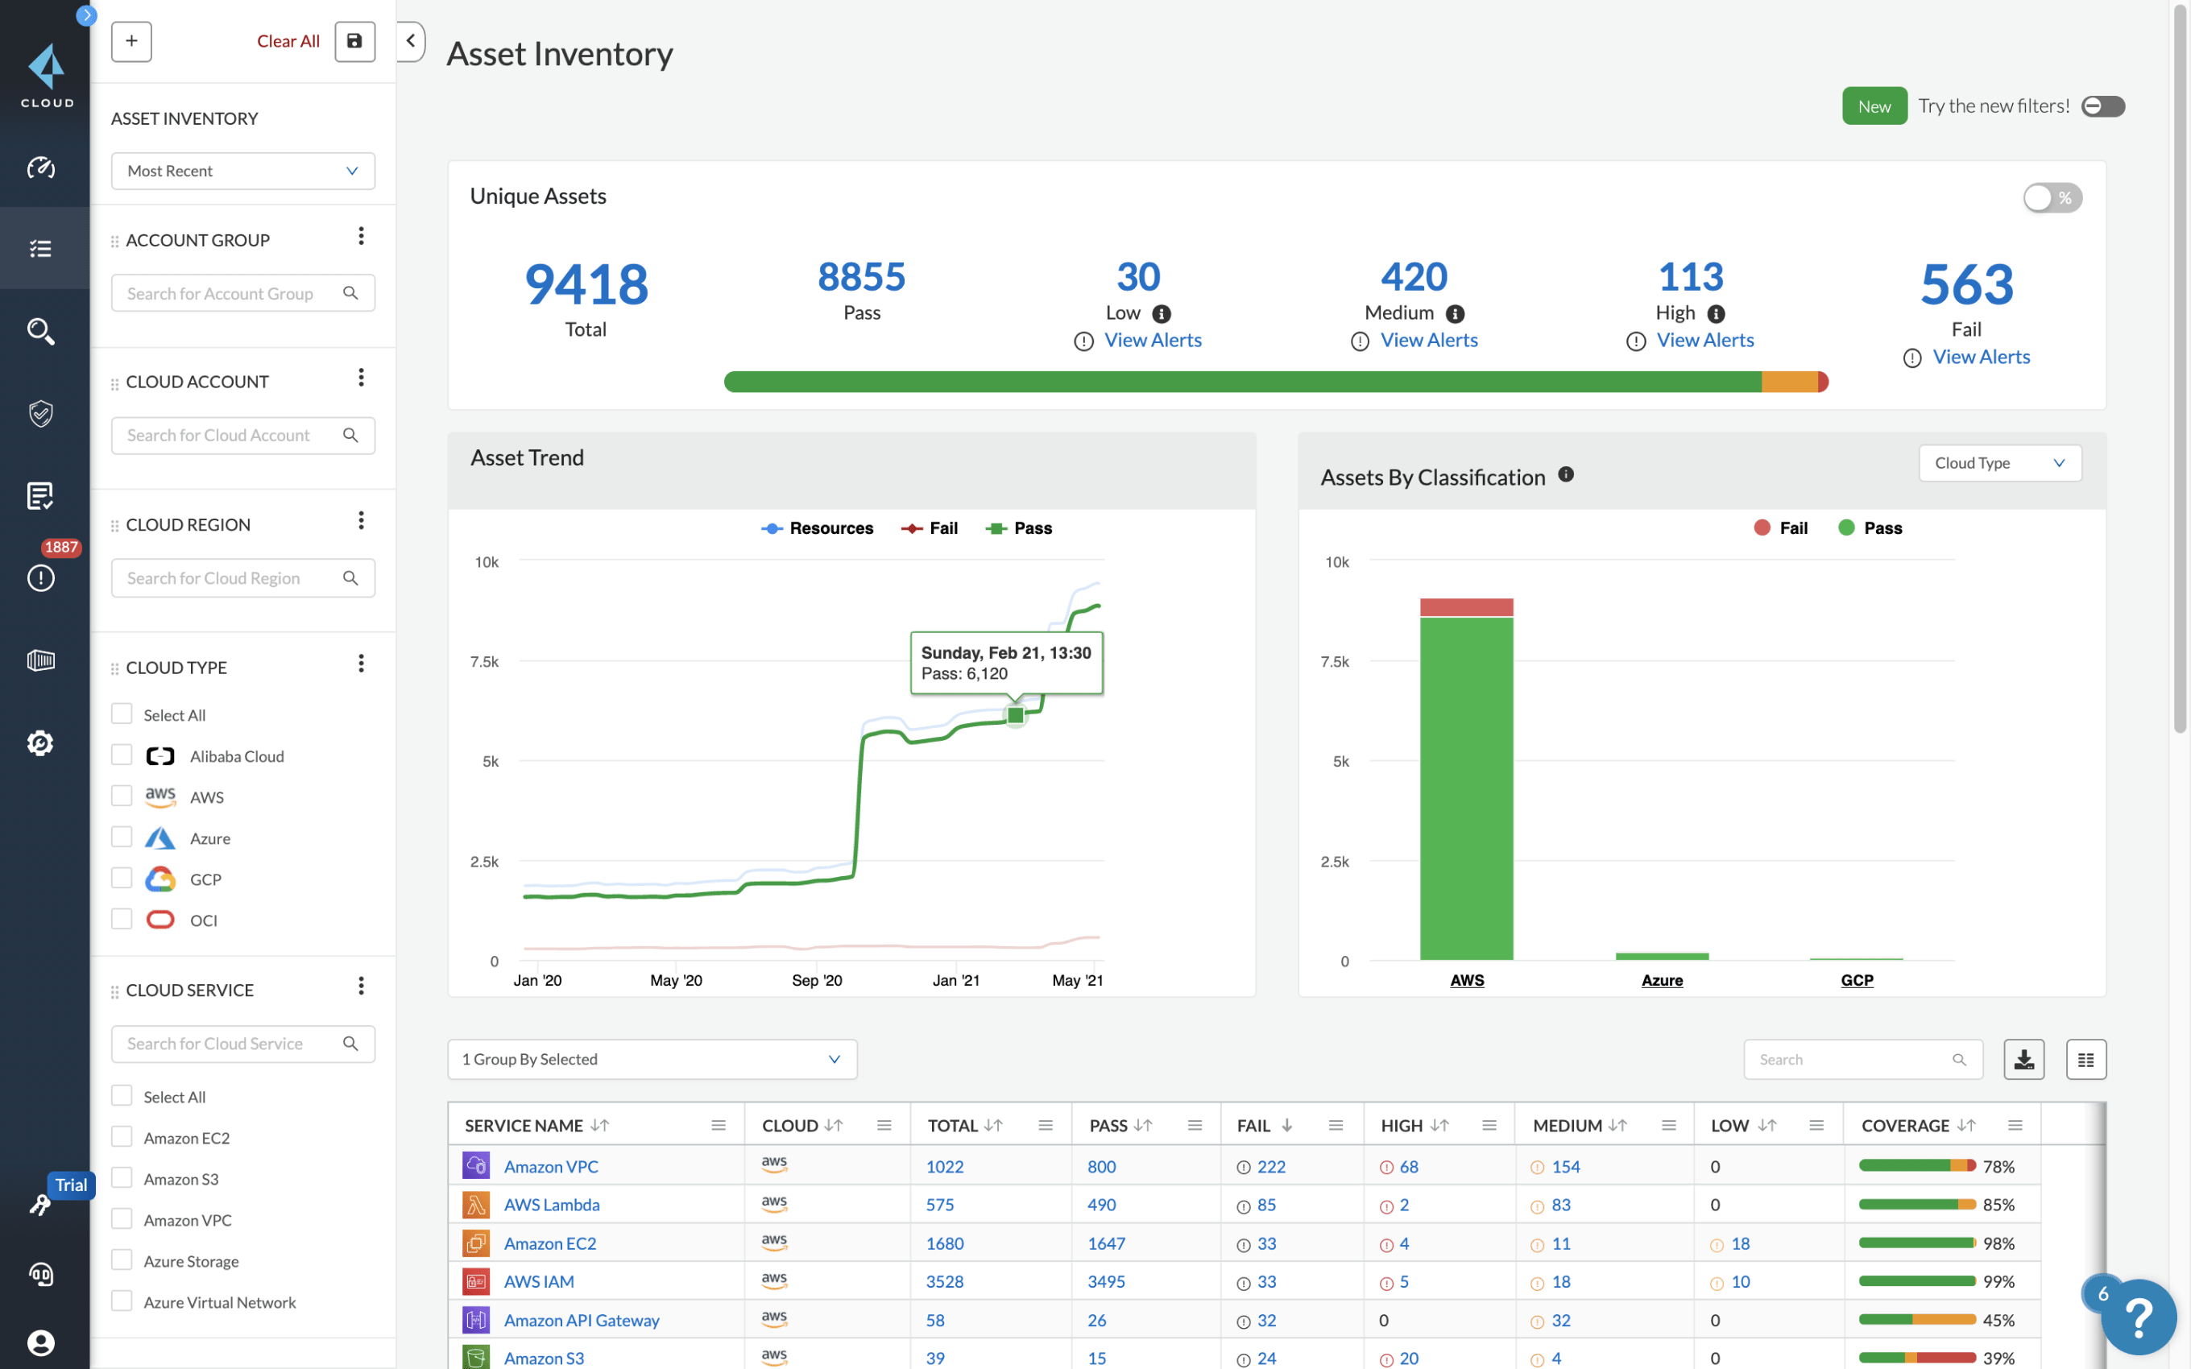Open the Dashboard gauge icon in sidebar

41,168
